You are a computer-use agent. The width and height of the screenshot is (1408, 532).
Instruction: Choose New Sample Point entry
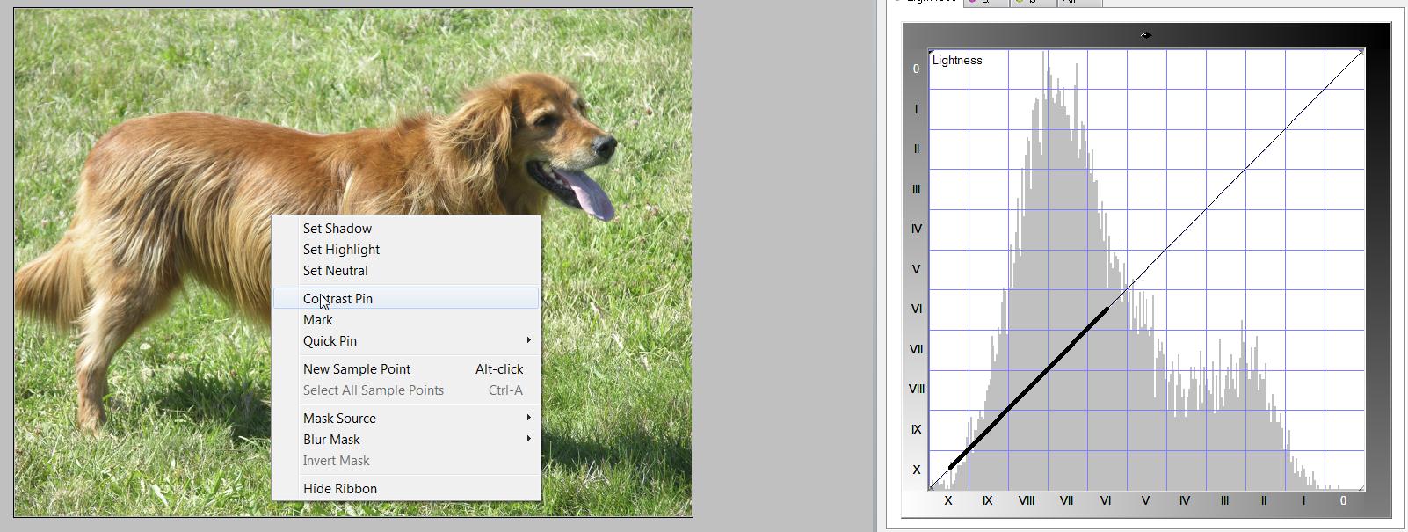(406, 369)
